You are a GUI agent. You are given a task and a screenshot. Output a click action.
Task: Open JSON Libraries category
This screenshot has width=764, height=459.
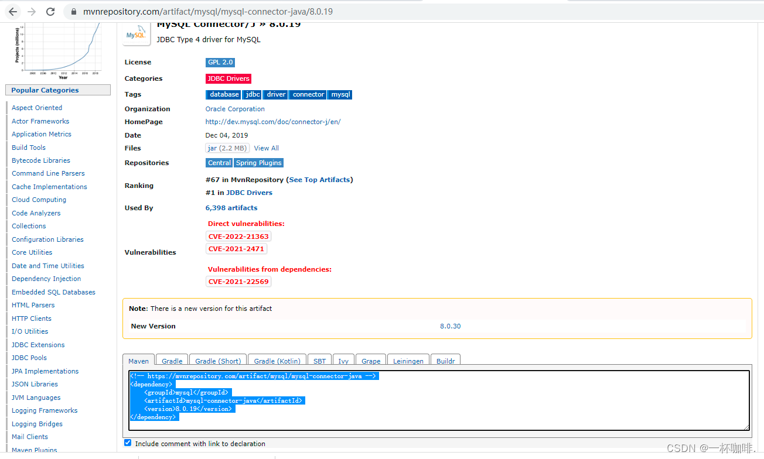(35, 384)
